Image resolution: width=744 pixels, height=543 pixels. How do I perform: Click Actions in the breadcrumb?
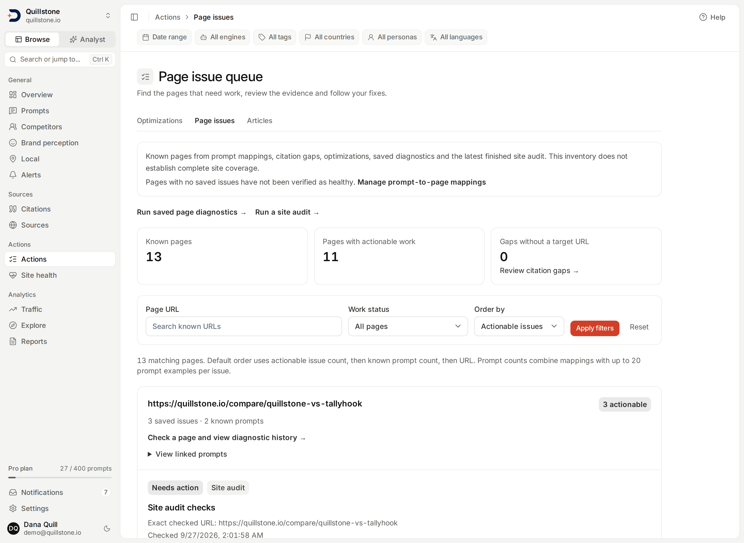(x=167, y=17)
